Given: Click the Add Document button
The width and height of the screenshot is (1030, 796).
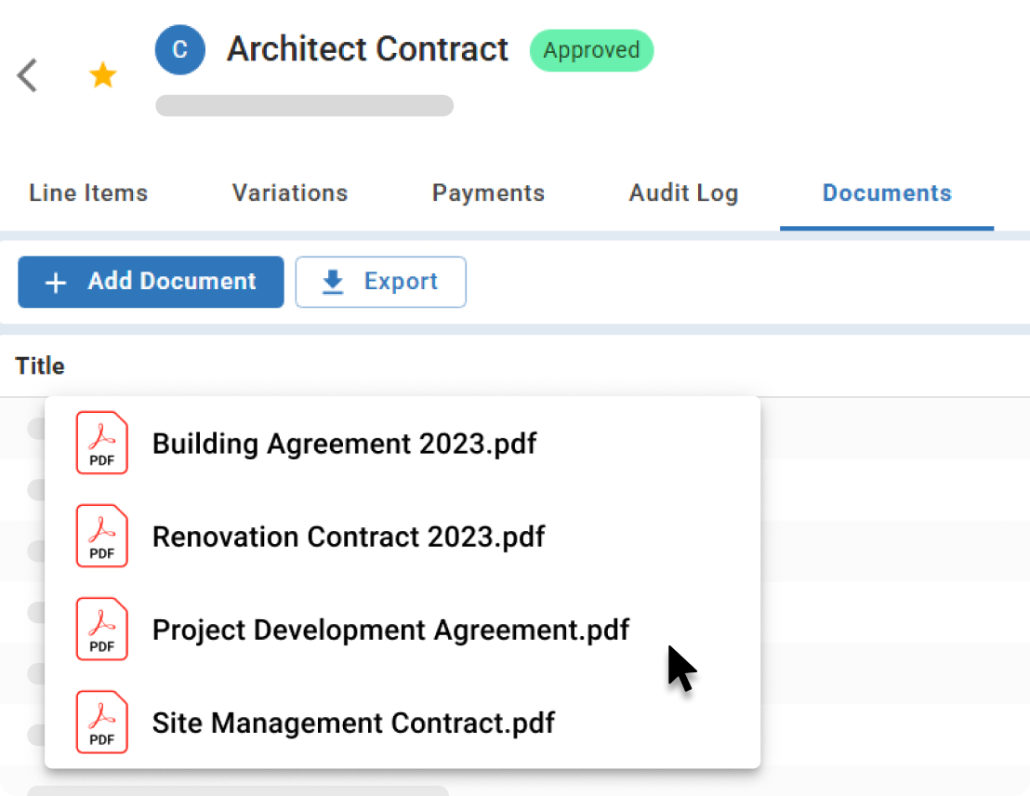Looking at the screenshot, I should click(150, 282).
